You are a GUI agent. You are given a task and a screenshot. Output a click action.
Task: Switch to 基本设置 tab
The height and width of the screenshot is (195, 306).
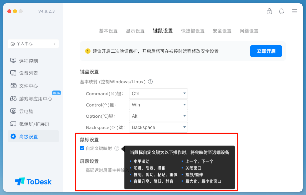(108, 31)
